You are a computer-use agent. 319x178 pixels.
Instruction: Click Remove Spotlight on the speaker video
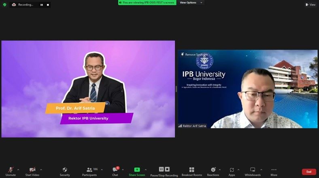click(x=194, y=54)
